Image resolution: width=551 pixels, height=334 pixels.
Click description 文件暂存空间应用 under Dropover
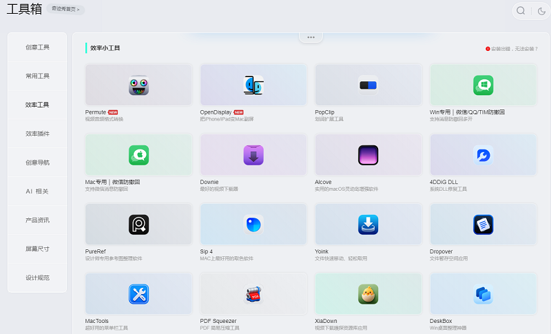click(448, 258)
